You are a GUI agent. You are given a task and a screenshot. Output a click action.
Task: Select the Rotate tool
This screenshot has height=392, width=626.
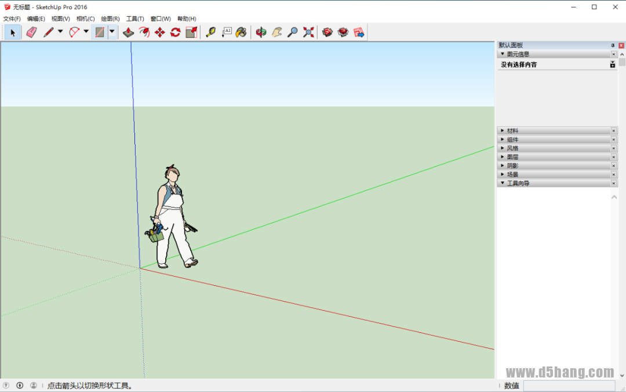pos(175,32)
